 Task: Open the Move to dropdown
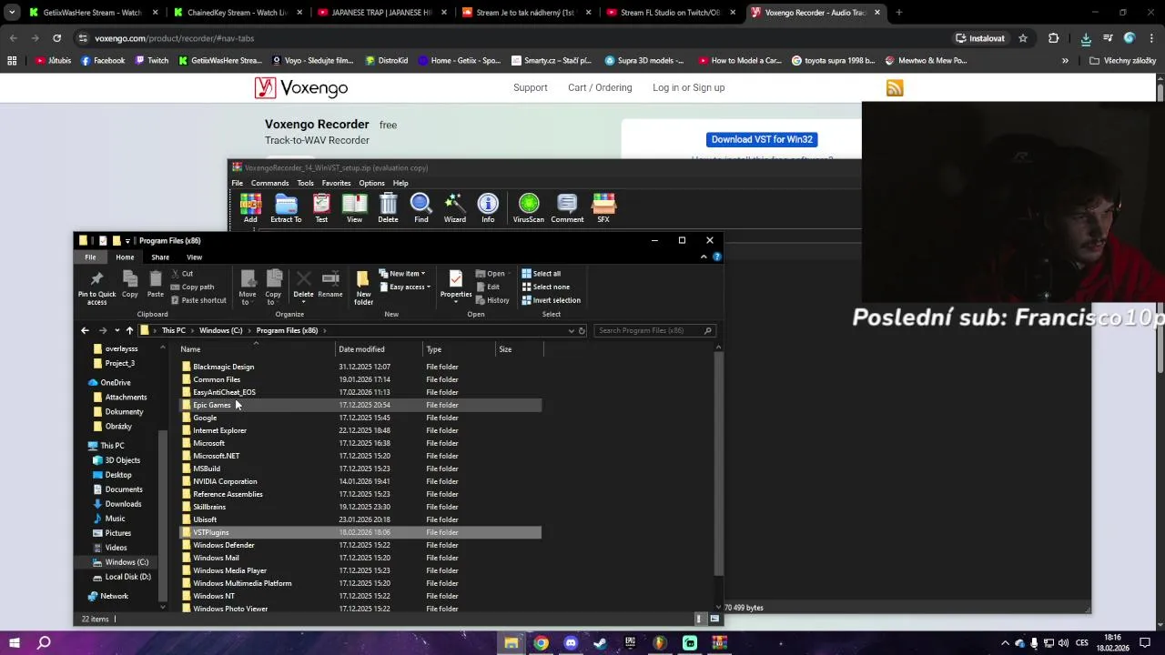[248, 287]
